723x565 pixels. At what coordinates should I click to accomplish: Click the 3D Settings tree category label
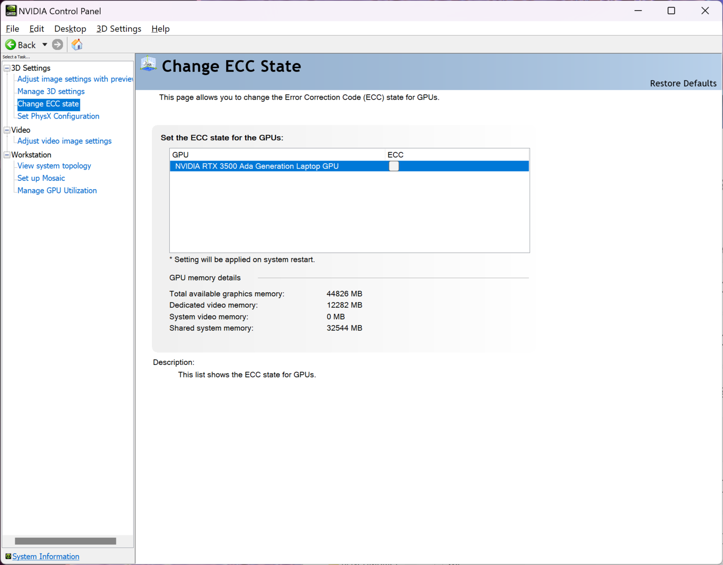coord(31,68)
